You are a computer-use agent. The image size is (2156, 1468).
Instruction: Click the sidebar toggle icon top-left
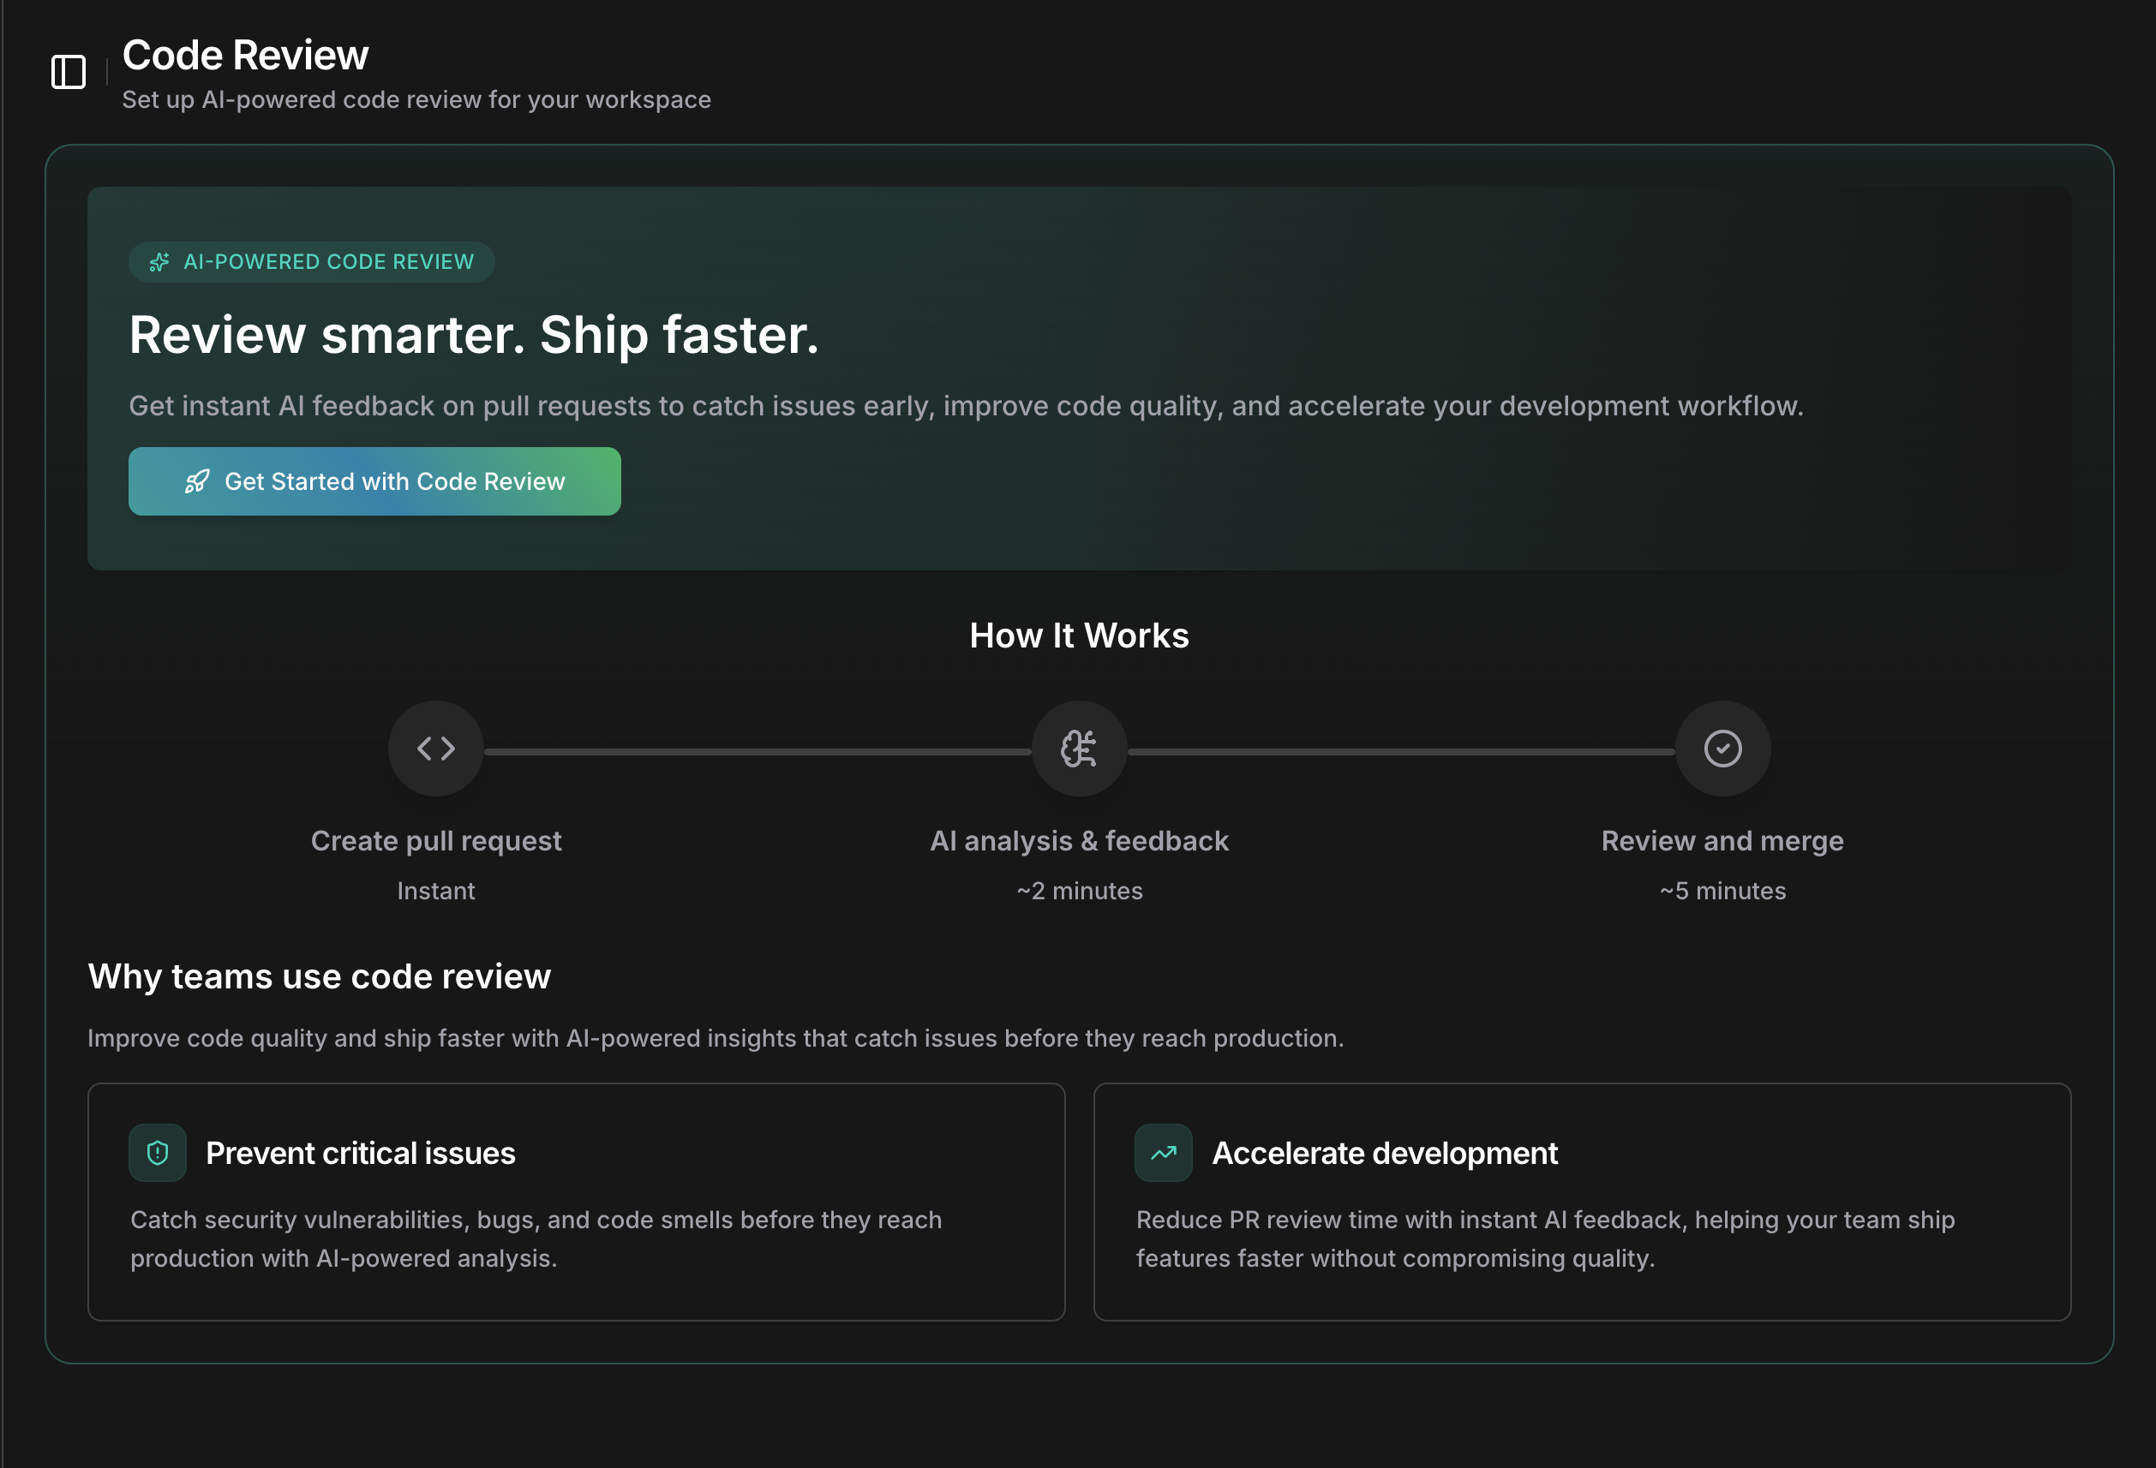coord(68,71)
